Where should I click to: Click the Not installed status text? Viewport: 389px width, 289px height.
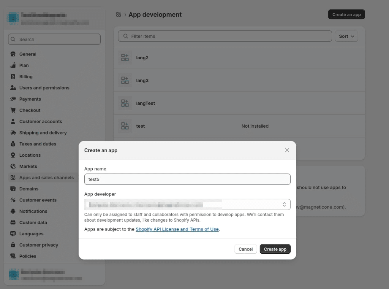pyautogui.click(x=255, y=126)
